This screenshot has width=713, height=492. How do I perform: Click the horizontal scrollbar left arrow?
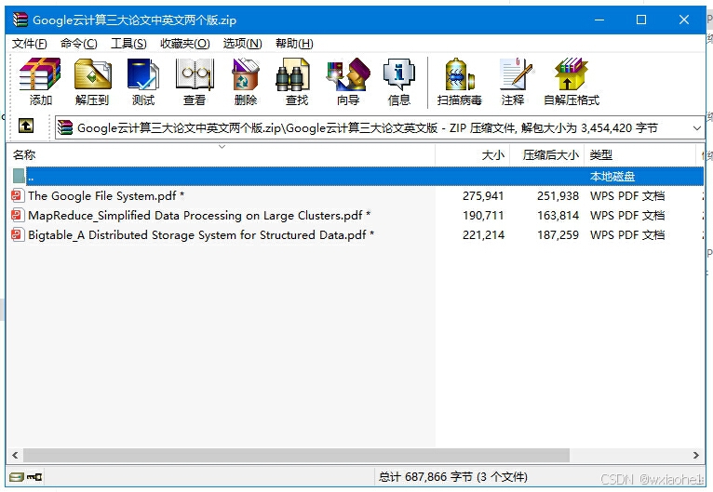pos(15,455)
